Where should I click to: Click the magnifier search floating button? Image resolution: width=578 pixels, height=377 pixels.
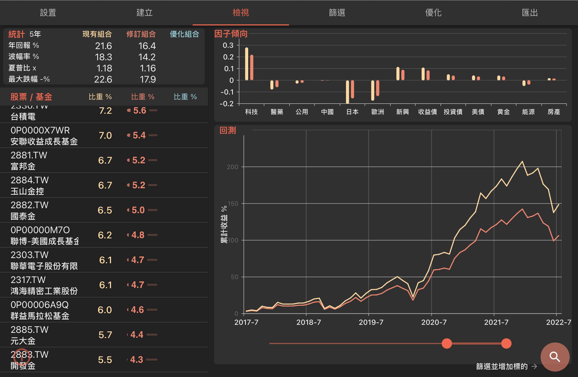[x=555, y=357]
